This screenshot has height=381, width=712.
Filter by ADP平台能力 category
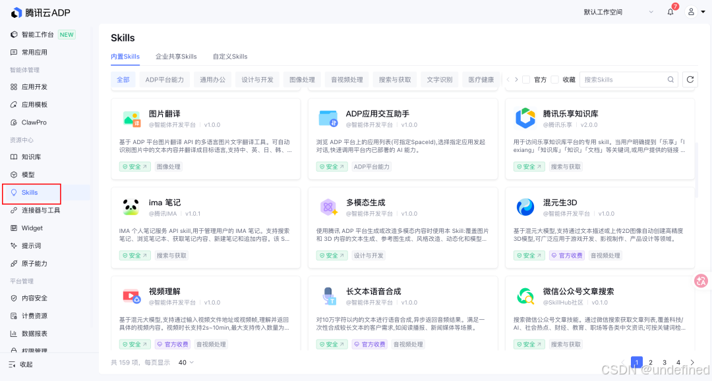(x=165, y=80)
